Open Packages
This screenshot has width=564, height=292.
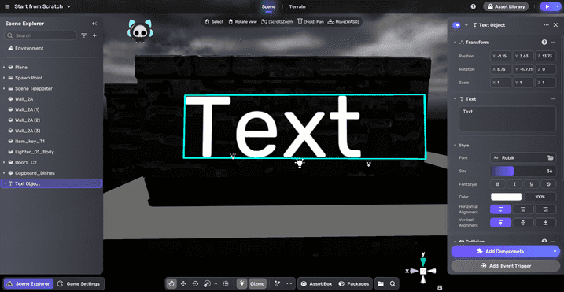pyautogui.click(x=354, y=283)
